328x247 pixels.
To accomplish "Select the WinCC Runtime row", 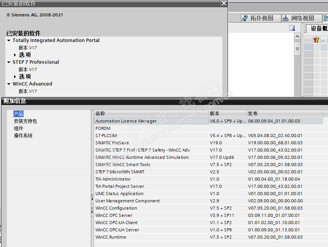I will point(208,237).
